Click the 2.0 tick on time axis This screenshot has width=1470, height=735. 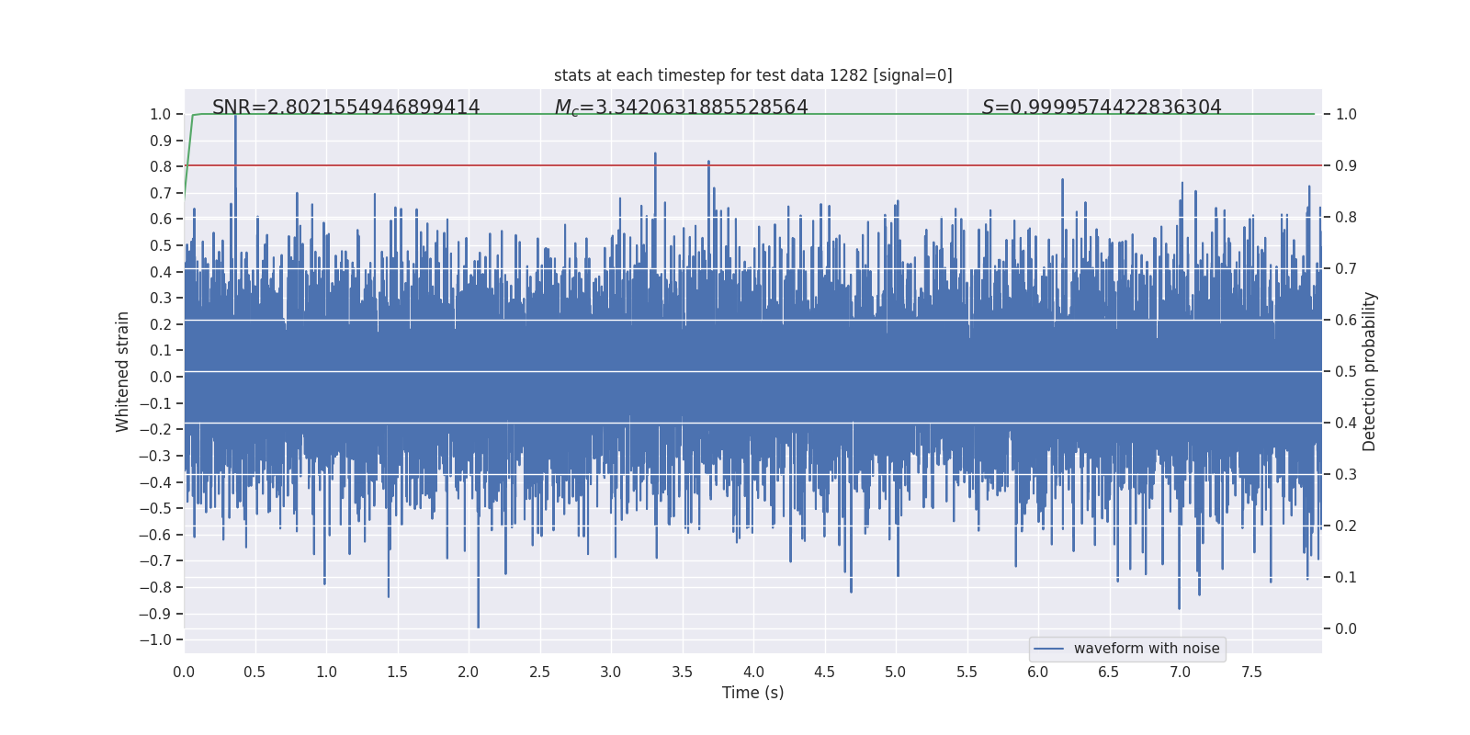pyautogui.click(x=469, y=672)
